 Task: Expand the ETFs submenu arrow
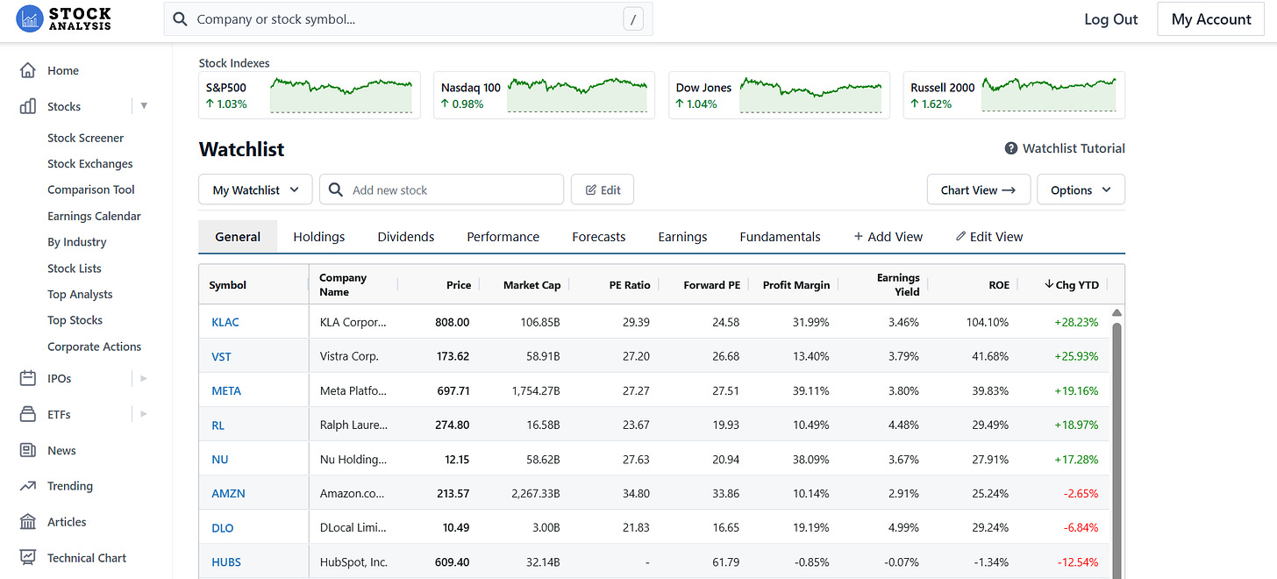(144, 414)
